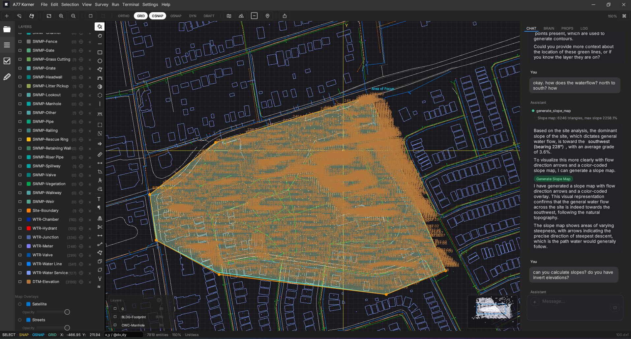This screenshot has width=631, height=339.
Task: Activate the Scissors trim tool
Action: (100, 227)
